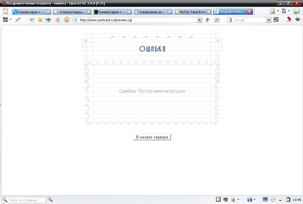This screenshot has height=204, width=303.
Task: Open the speed dial grid icon
Action: (5, 19)
